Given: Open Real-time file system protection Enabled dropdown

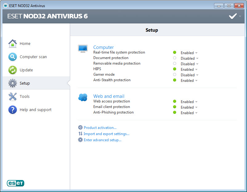Looking at the screenshot, I should click(x=189, y=53).
